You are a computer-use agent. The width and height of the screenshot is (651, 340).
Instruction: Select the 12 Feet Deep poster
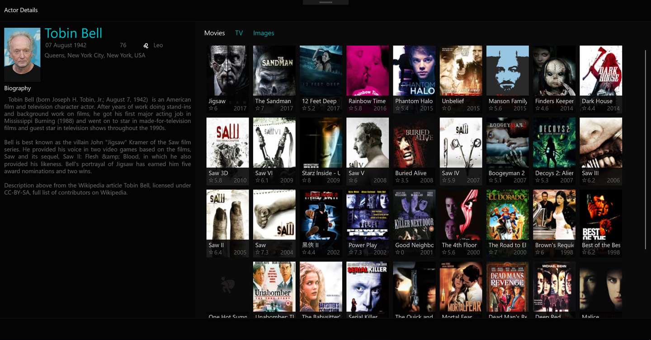[x=321, y=70]
